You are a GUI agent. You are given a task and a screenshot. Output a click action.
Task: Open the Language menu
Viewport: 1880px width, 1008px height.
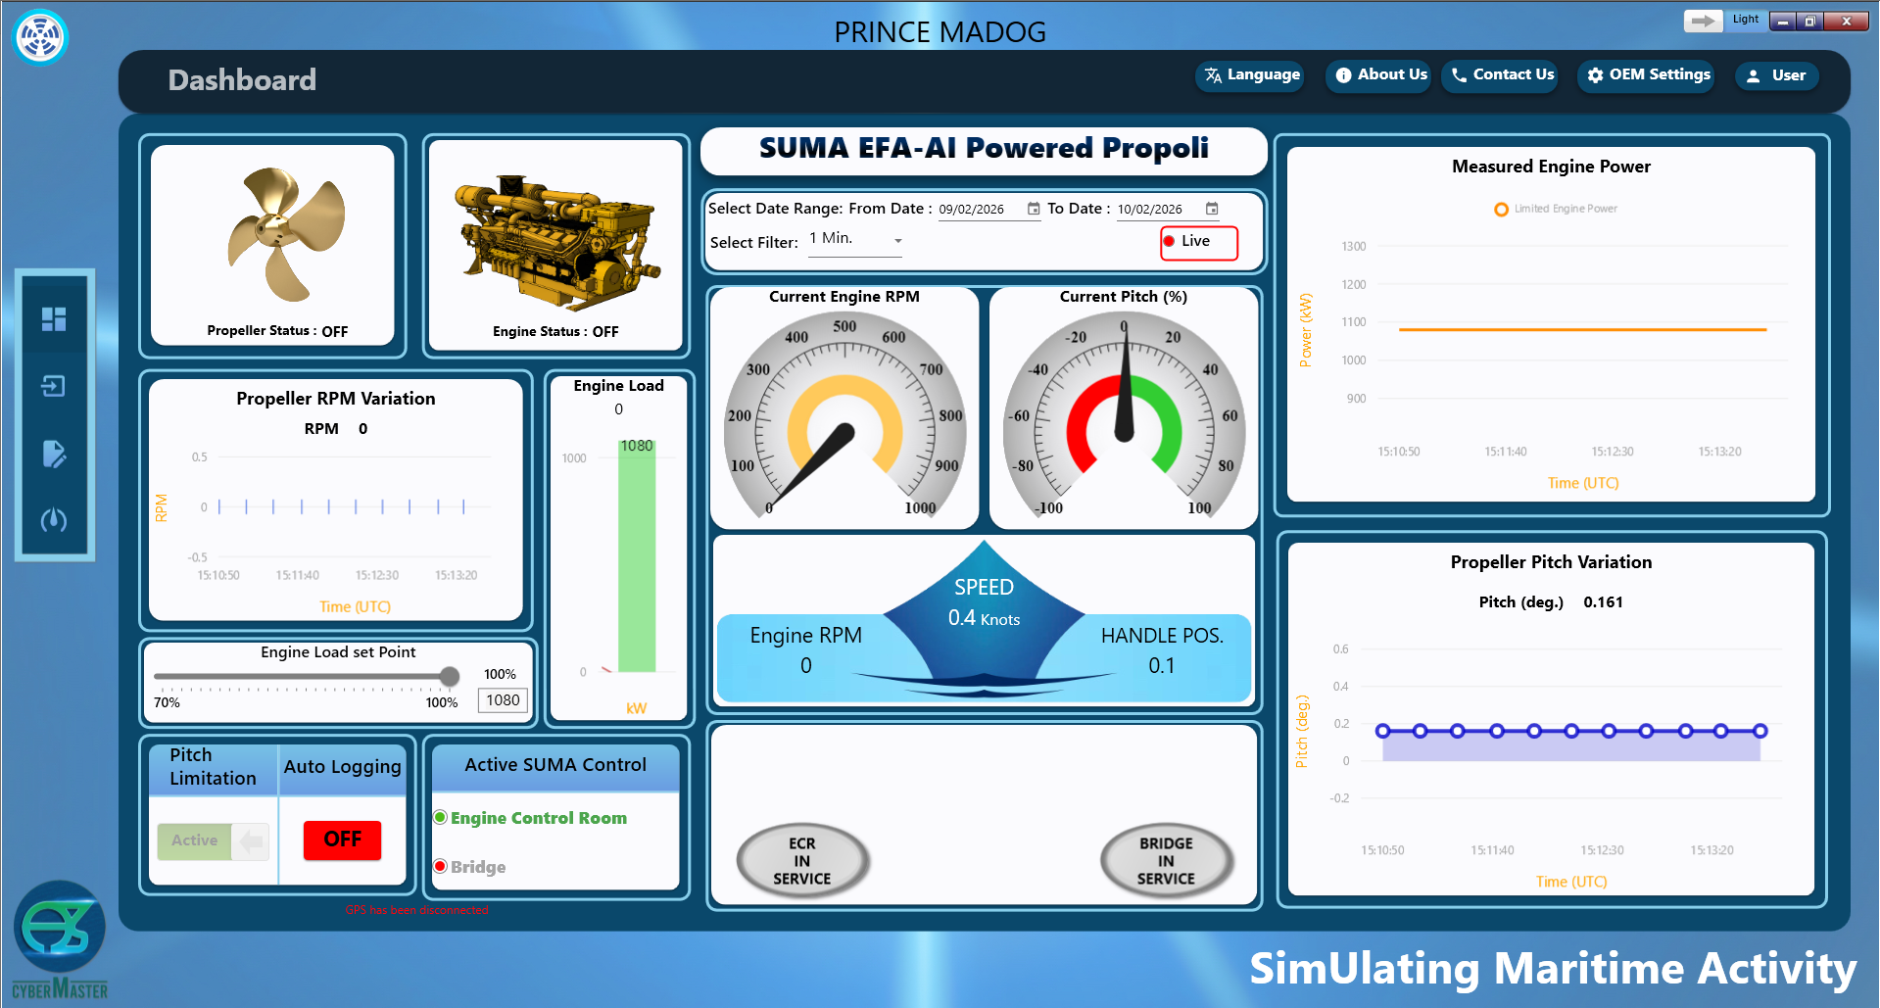tap(1250, 75)
